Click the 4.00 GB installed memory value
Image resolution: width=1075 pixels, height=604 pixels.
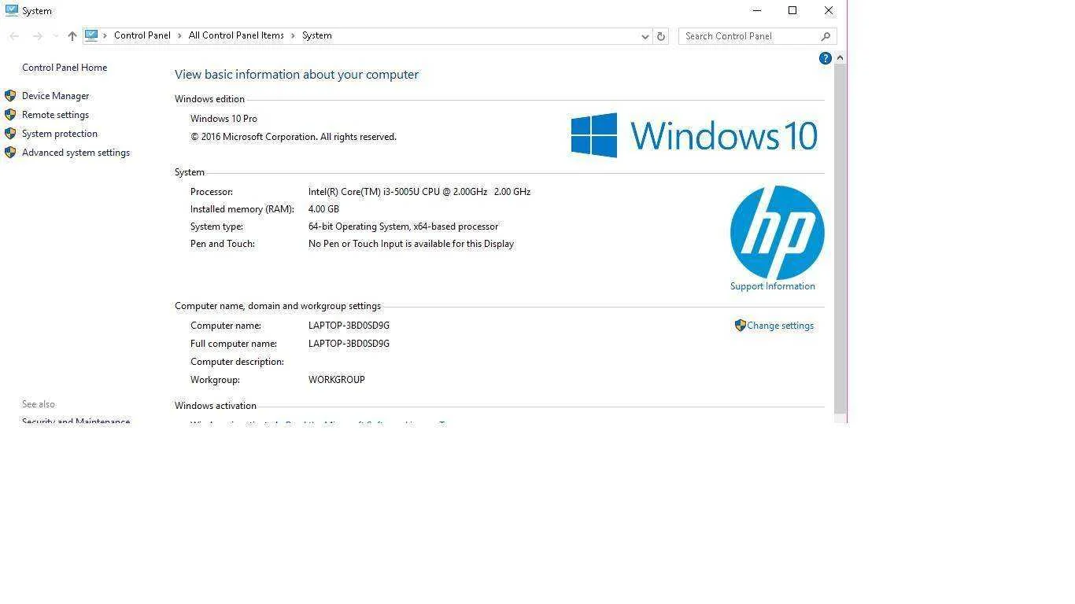point(323,209)
